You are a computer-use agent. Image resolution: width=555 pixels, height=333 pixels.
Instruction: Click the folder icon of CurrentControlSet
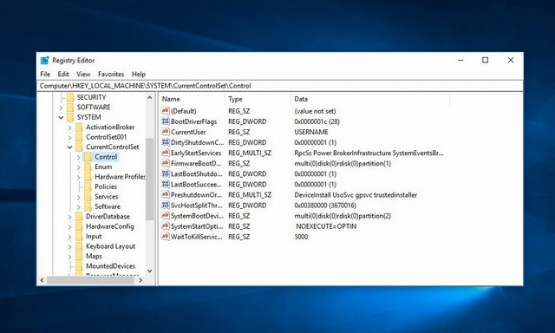tap(79, 147)
